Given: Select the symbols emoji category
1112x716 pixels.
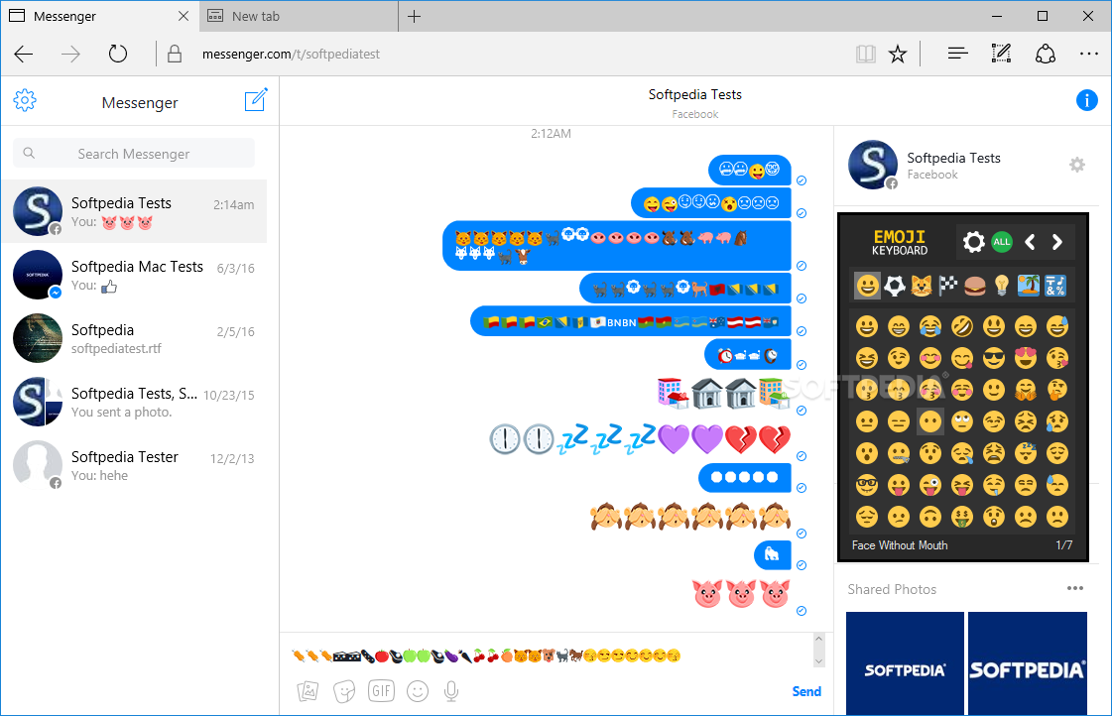Looking at the screenshot, I should click(x=1055, y=286).
